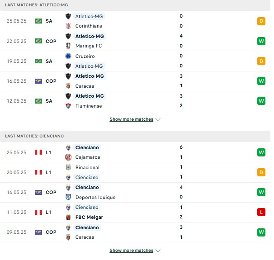Expand Cienciano matches with the chevron arrow
The height and width of the screenshot is (260, 274).
[158, 251]
